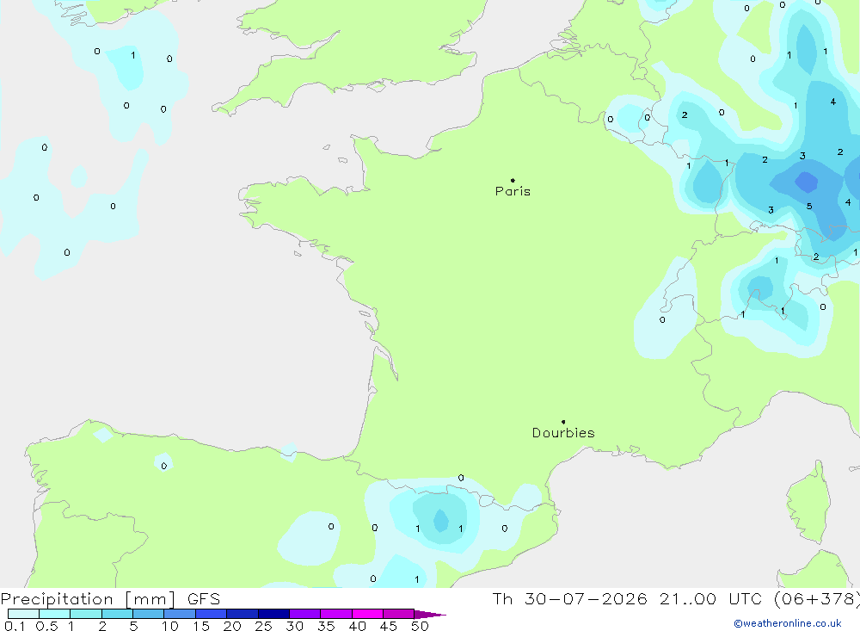Click the Paris city label
Image resolution: width=860 pixels, height=631 pixels.
tap(513, 191)
